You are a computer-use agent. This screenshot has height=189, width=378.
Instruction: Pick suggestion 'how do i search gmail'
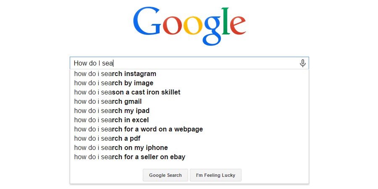point(189,102)
